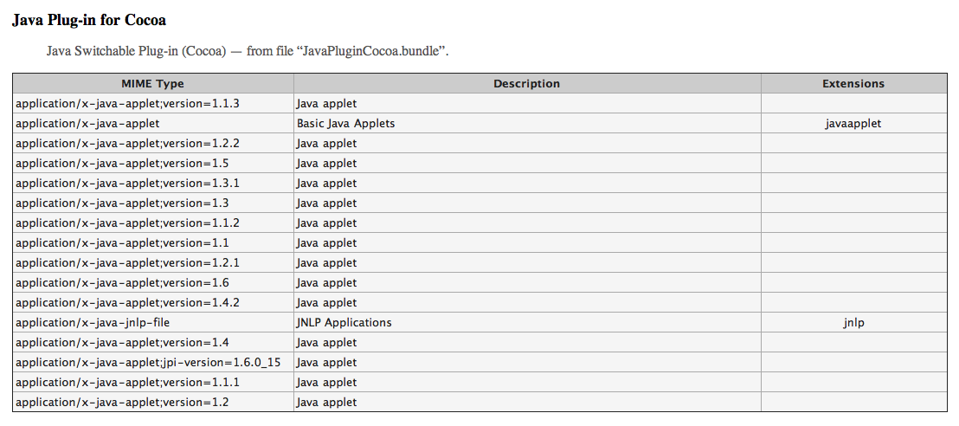The image size is (959, 426).
Task: Select application/x-java-applet;version=1.1.1 cell
Action: point(153,382)
